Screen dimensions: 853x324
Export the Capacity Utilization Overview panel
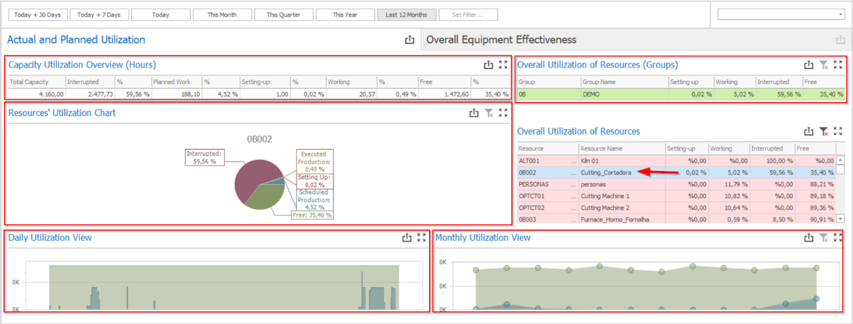pos(488,65)
